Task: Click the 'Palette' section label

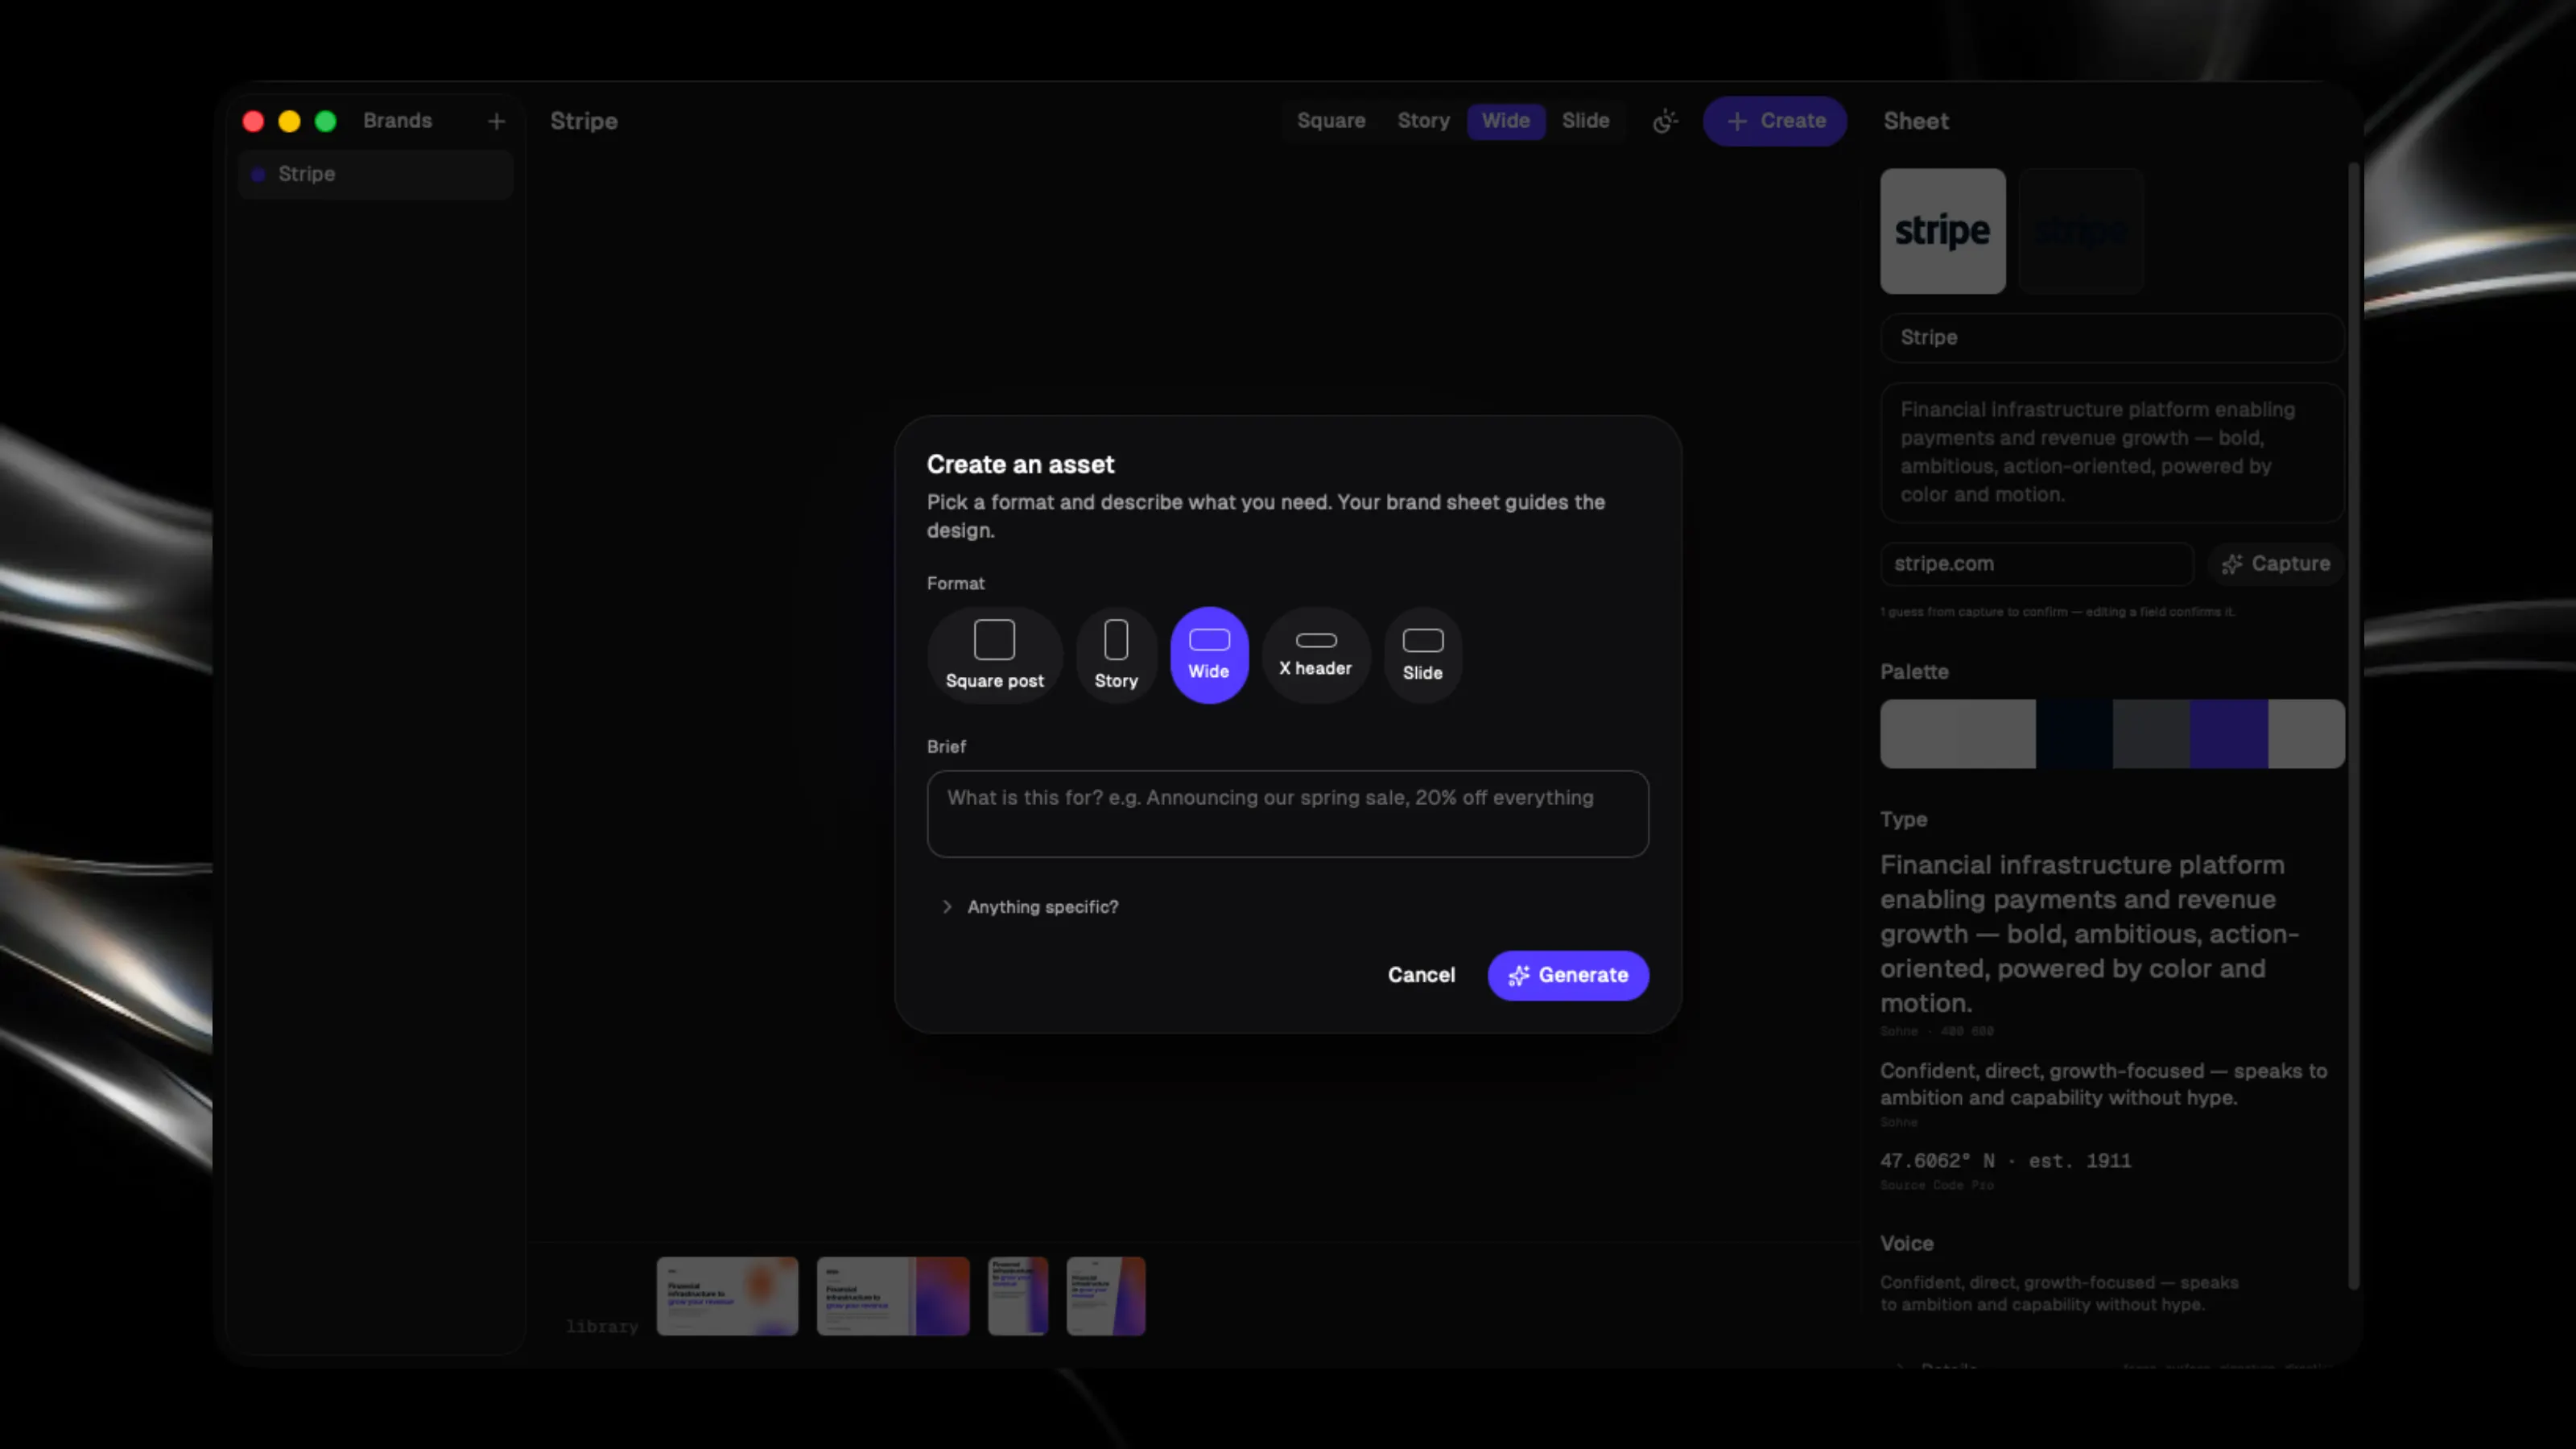Action: [1913, 672]
